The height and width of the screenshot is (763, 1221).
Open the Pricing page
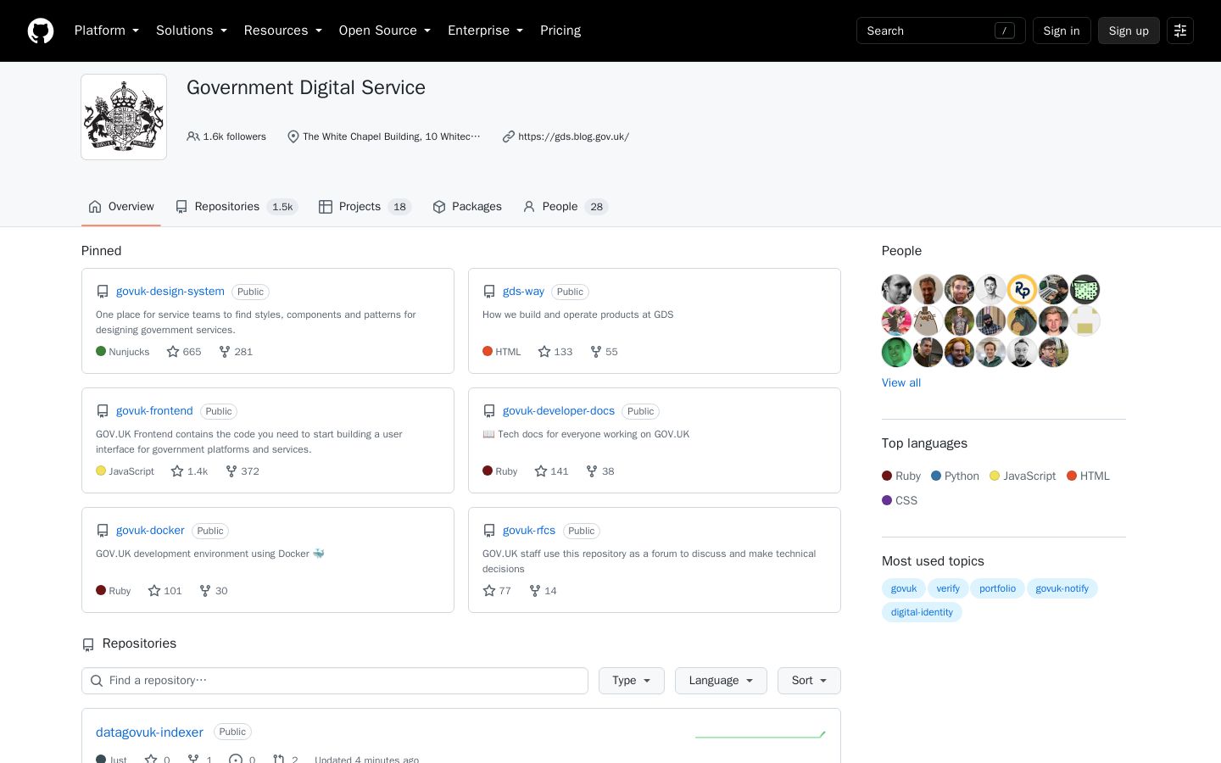pos(560,31)
